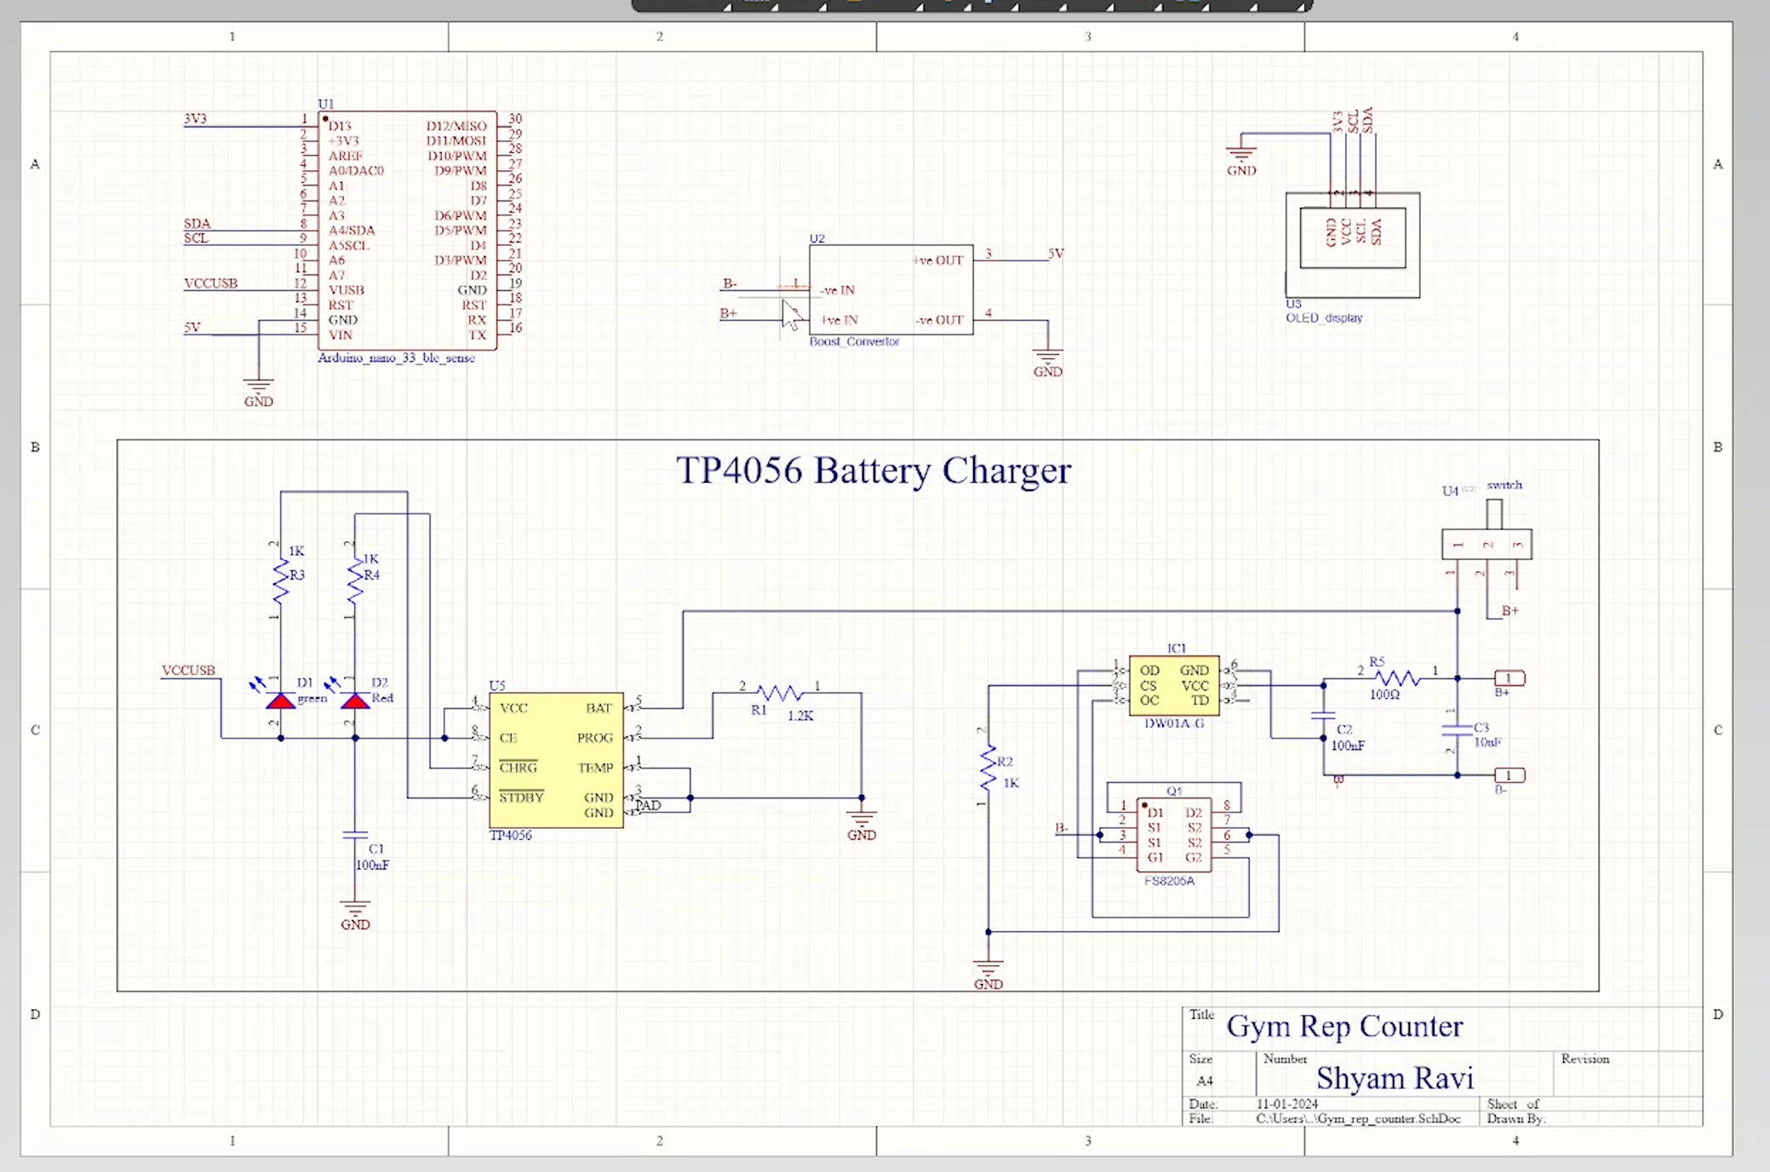
Task: Select the Red LED D2
Action: click(x=355, y=700)
